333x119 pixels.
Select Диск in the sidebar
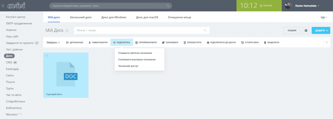pos(9,56)
